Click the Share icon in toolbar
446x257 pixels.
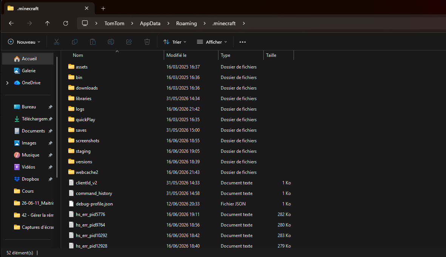point(129,42)
